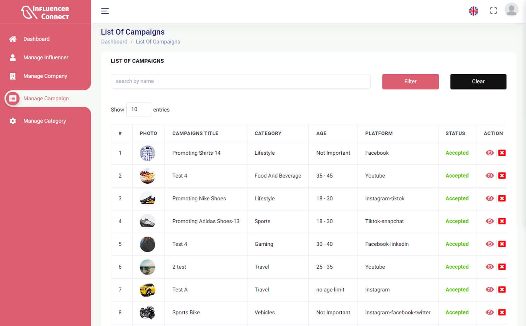Click the search by name input field

point(241,81)
